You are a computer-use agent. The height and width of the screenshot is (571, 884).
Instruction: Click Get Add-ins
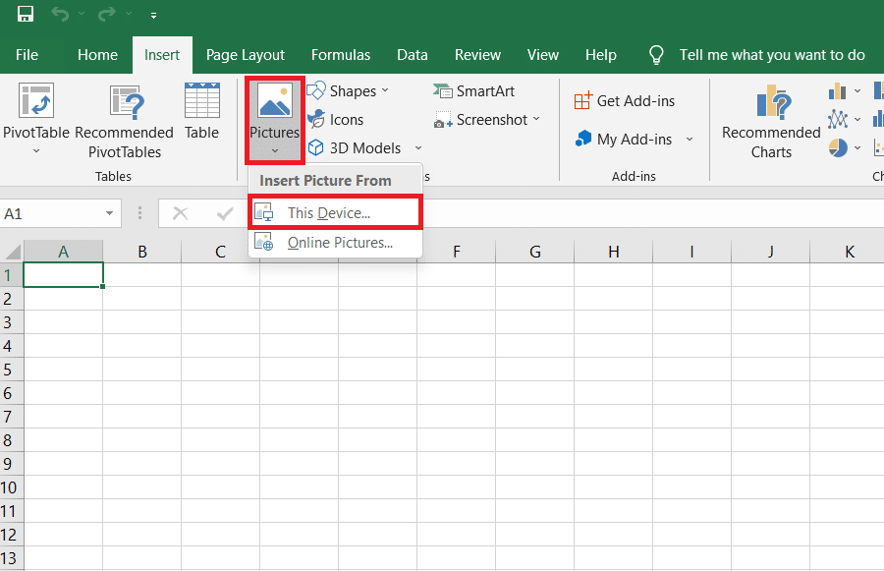point(624,101)
